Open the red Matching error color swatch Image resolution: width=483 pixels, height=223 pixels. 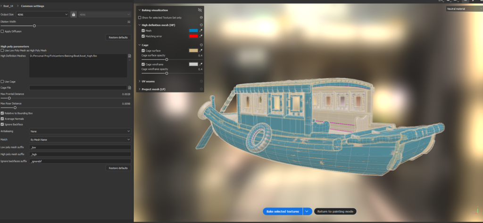coord(193,36)
